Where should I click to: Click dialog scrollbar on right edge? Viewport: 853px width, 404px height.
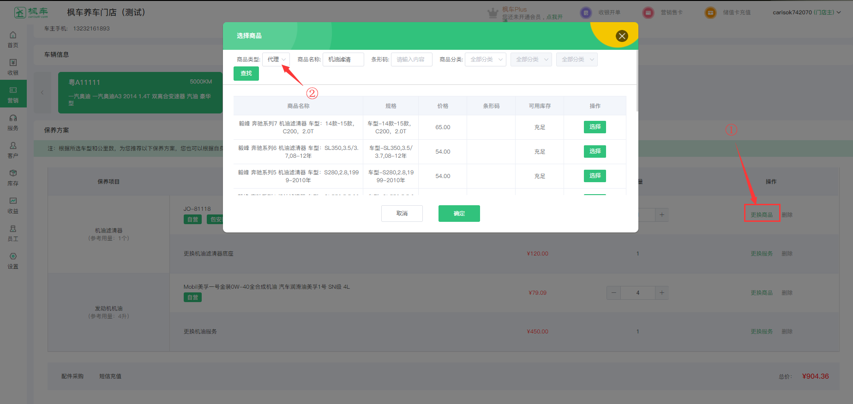point(637,81)
